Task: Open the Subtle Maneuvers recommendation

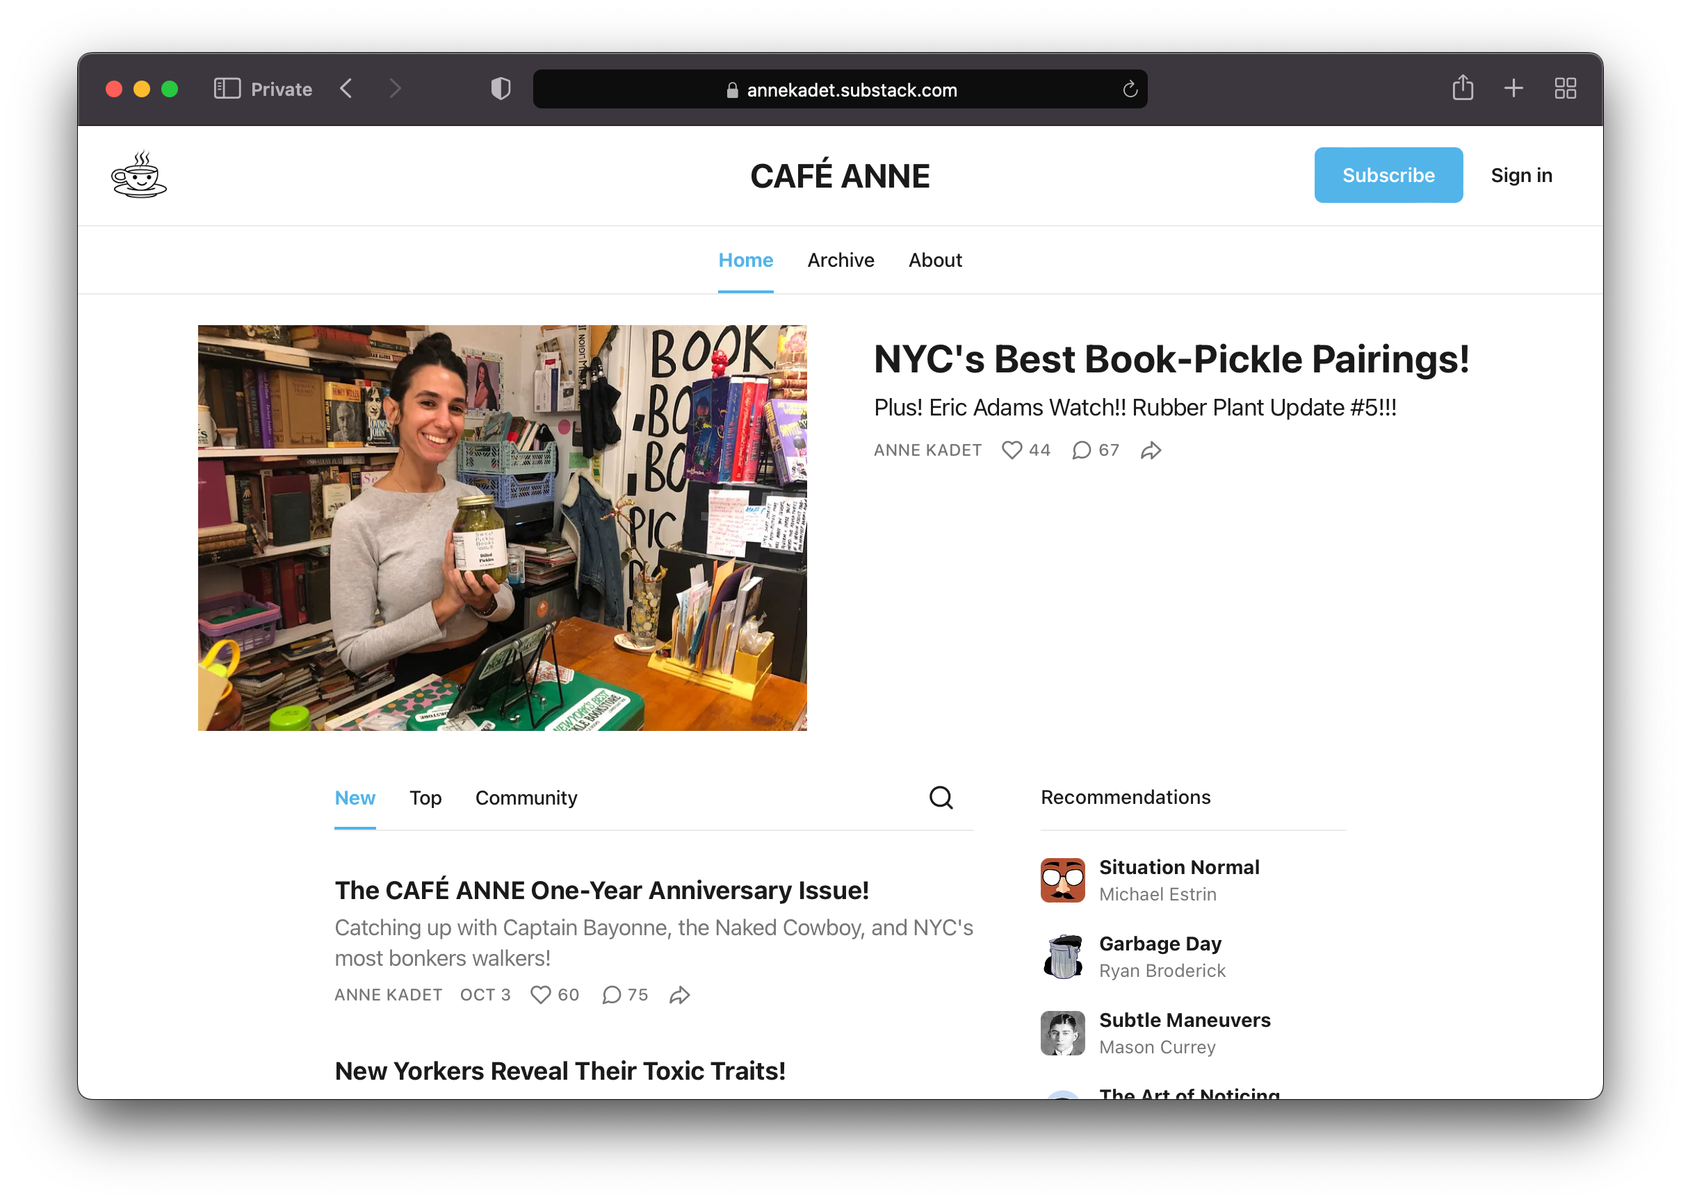Action: tap(1185, 1020)
